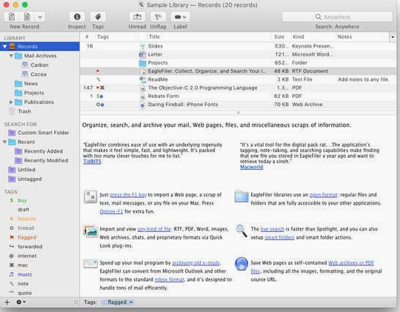Screen dimensions: 400x312
Task: Click the plus button at sidebar bottom
Action: point(7,302)
